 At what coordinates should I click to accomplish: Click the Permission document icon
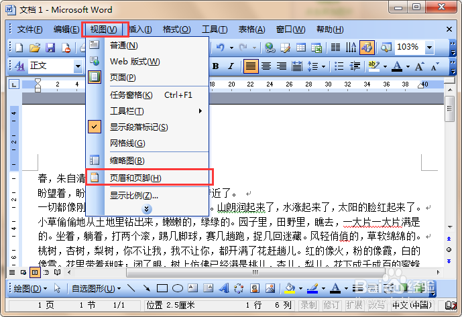click(x=66, y=48)
